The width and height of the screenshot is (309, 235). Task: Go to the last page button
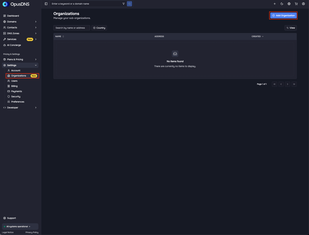click(x=294, y=84)
